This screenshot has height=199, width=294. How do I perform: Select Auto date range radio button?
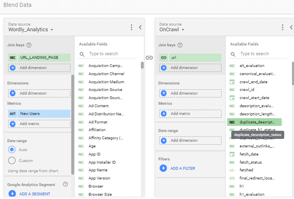(12, 149)
